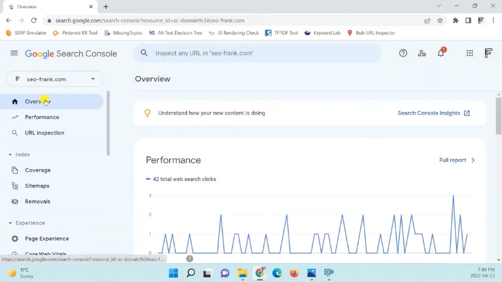Open JS Rendering Check bookmark
The height and width of the screenshot is (282, 502).
[233, 33]
